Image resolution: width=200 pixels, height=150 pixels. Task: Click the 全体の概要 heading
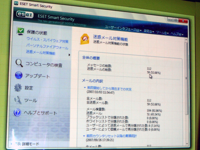[x=91, y=58]
